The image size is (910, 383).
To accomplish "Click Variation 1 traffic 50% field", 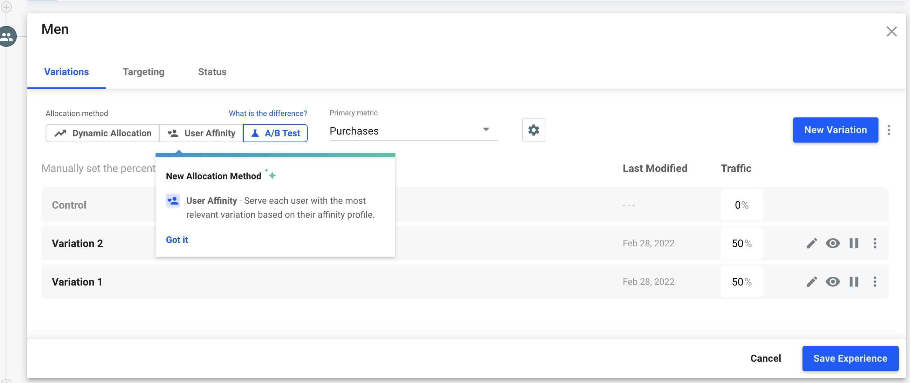I will click(x=742, y=282).
